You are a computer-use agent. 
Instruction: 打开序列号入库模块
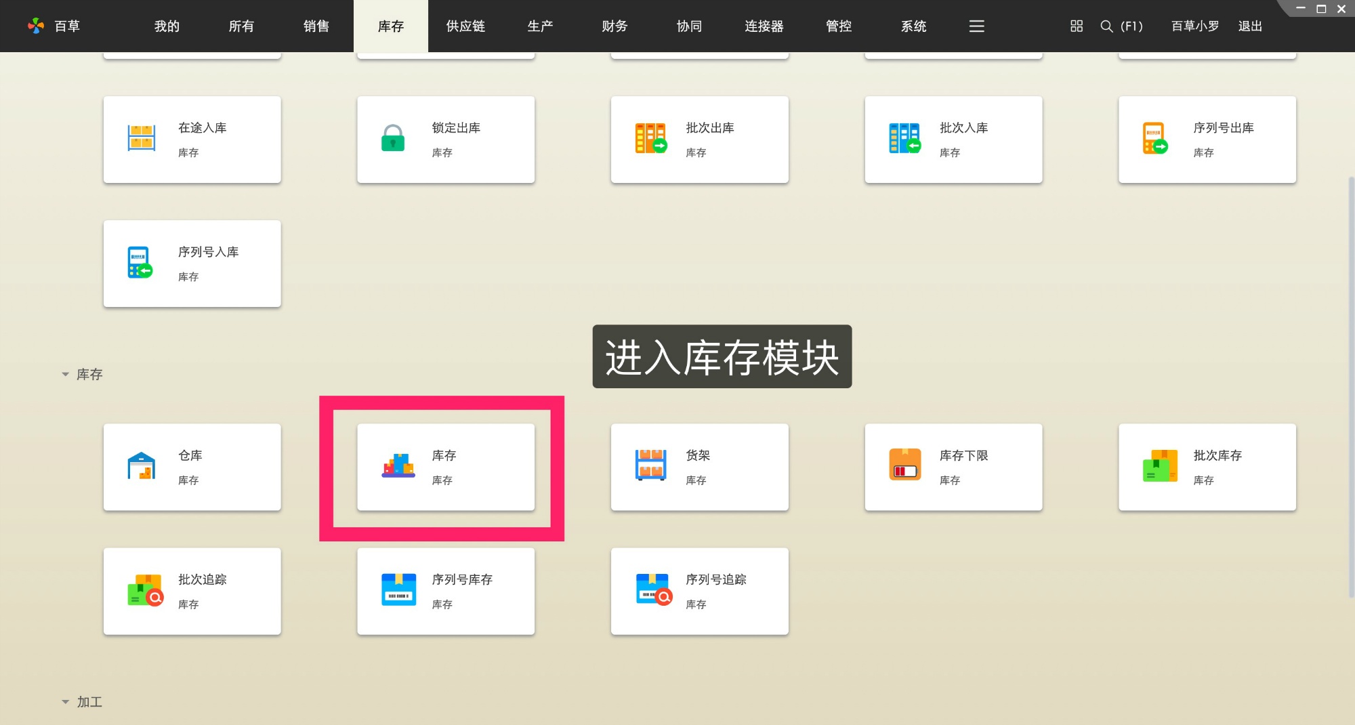[192, 263]
